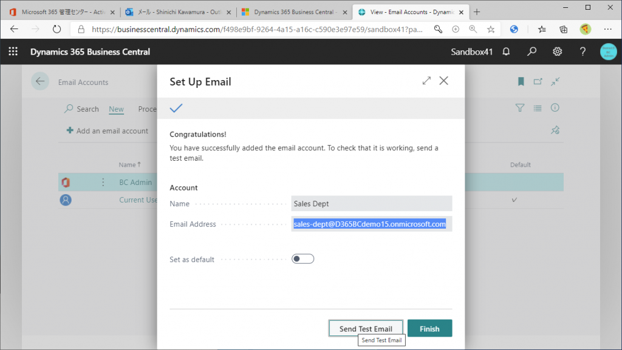Switch to Microsoft 365 admin center tab
This screenshot has width=622, height=350.
[61, 12]
